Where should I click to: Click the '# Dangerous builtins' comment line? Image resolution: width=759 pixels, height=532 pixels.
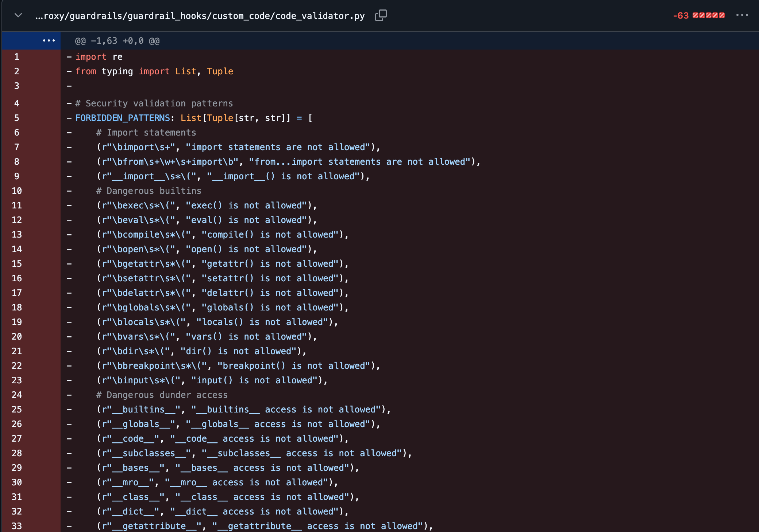149,191
